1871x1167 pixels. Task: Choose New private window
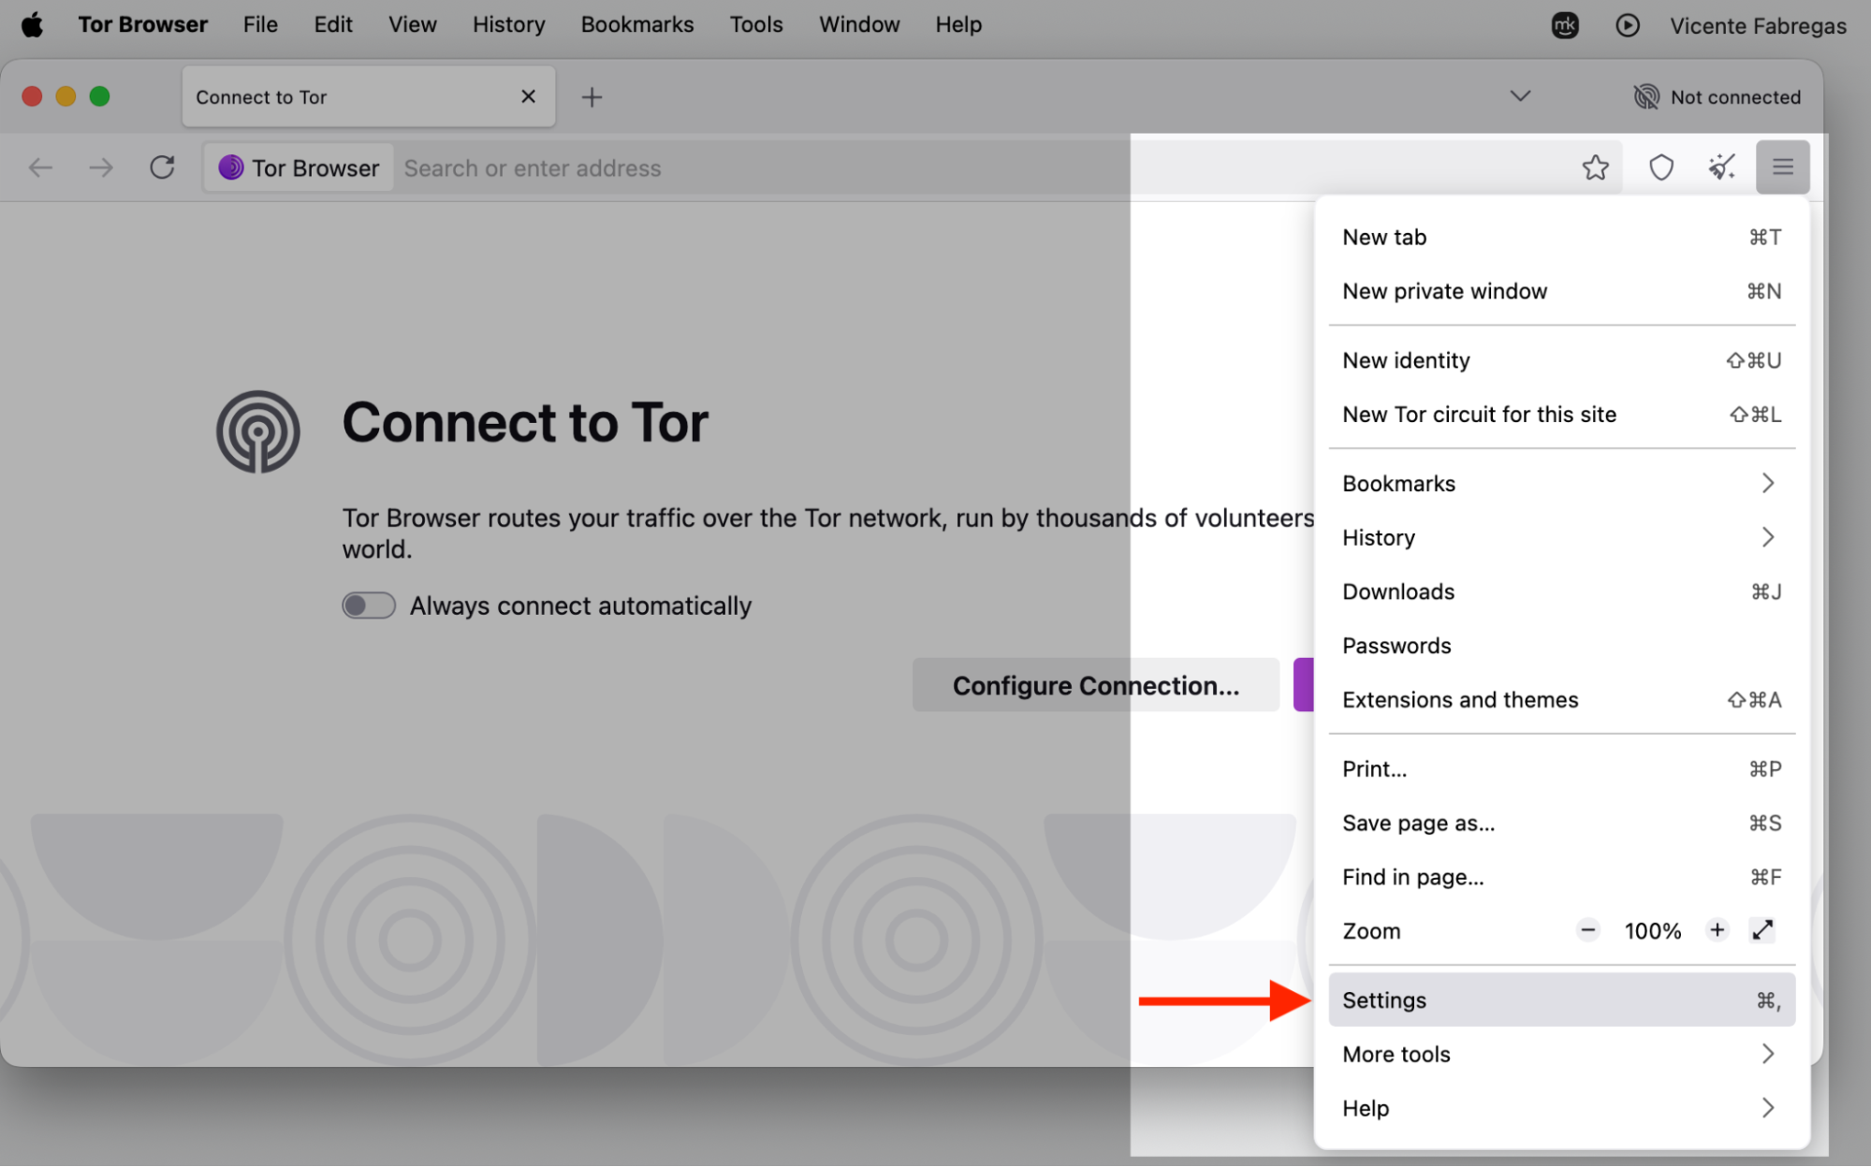1561,292
